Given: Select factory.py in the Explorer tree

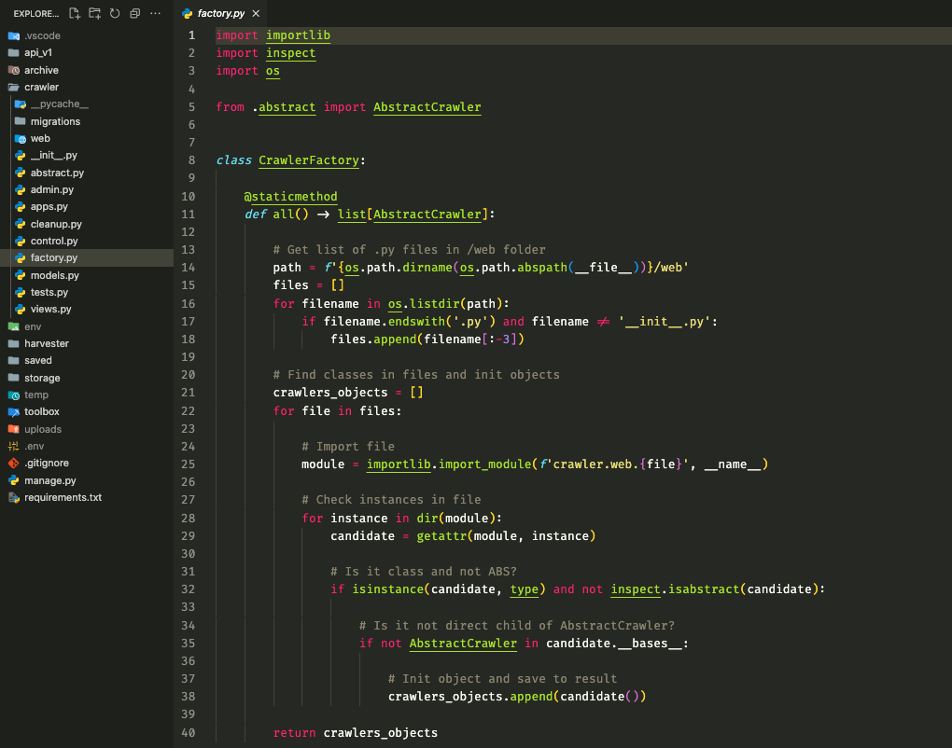Looking at the screenshot, I should (x=87, y=257).
